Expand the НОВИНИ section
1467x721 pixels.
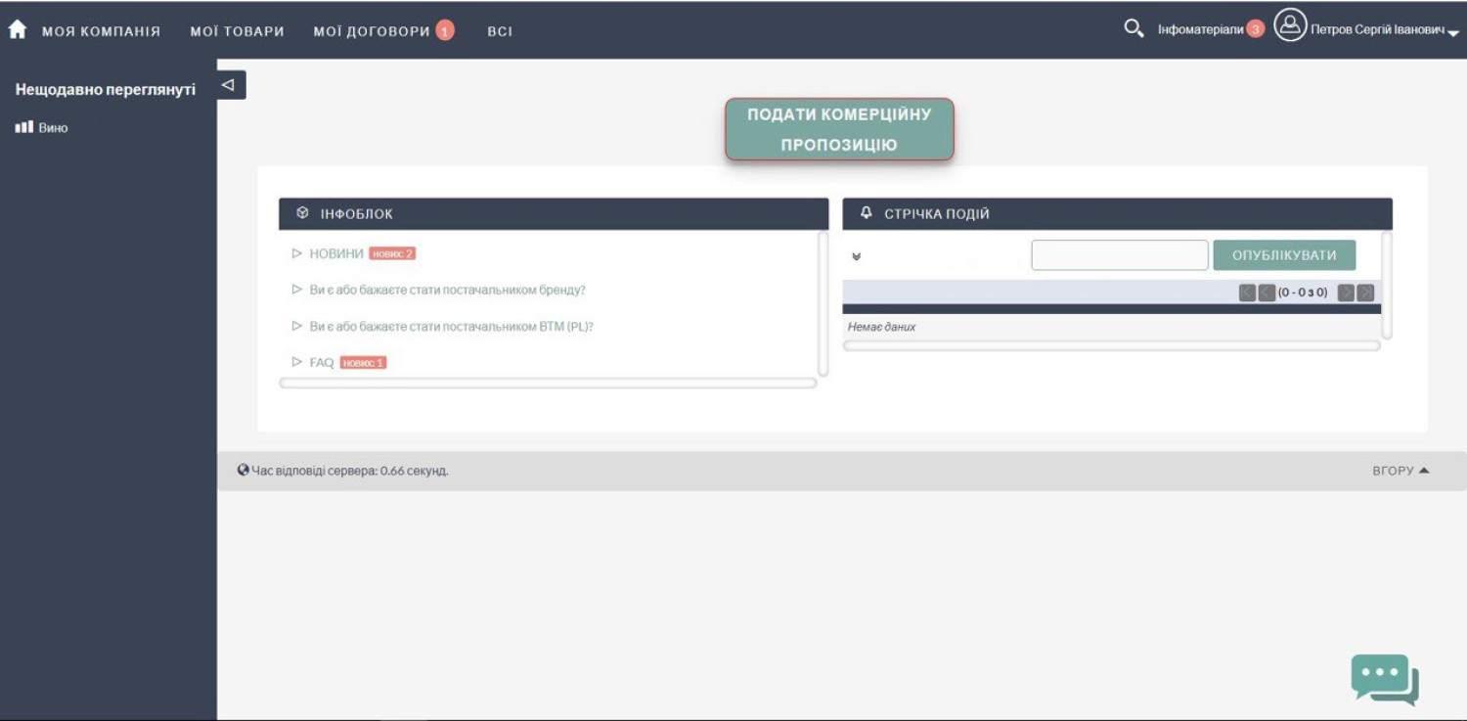(x=336, y=253)
